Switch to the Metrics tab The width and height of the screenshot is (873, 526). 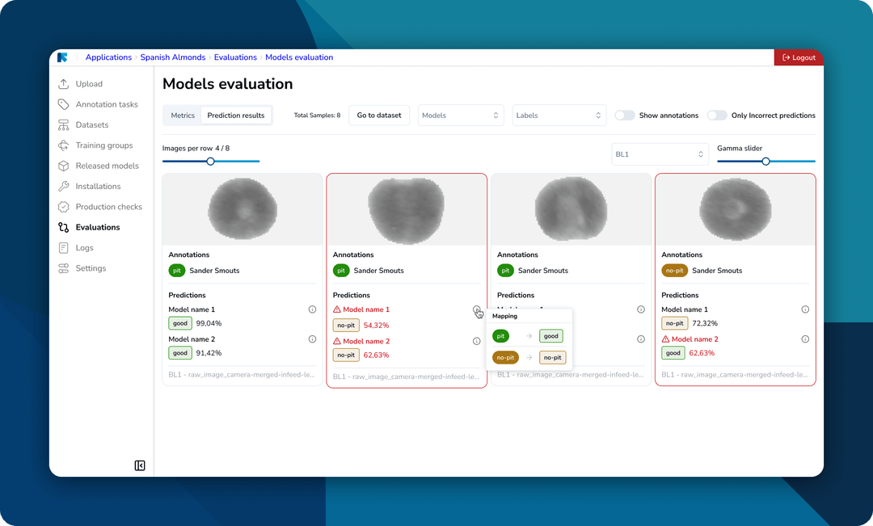pyautogui.click(x=183, y=115)
